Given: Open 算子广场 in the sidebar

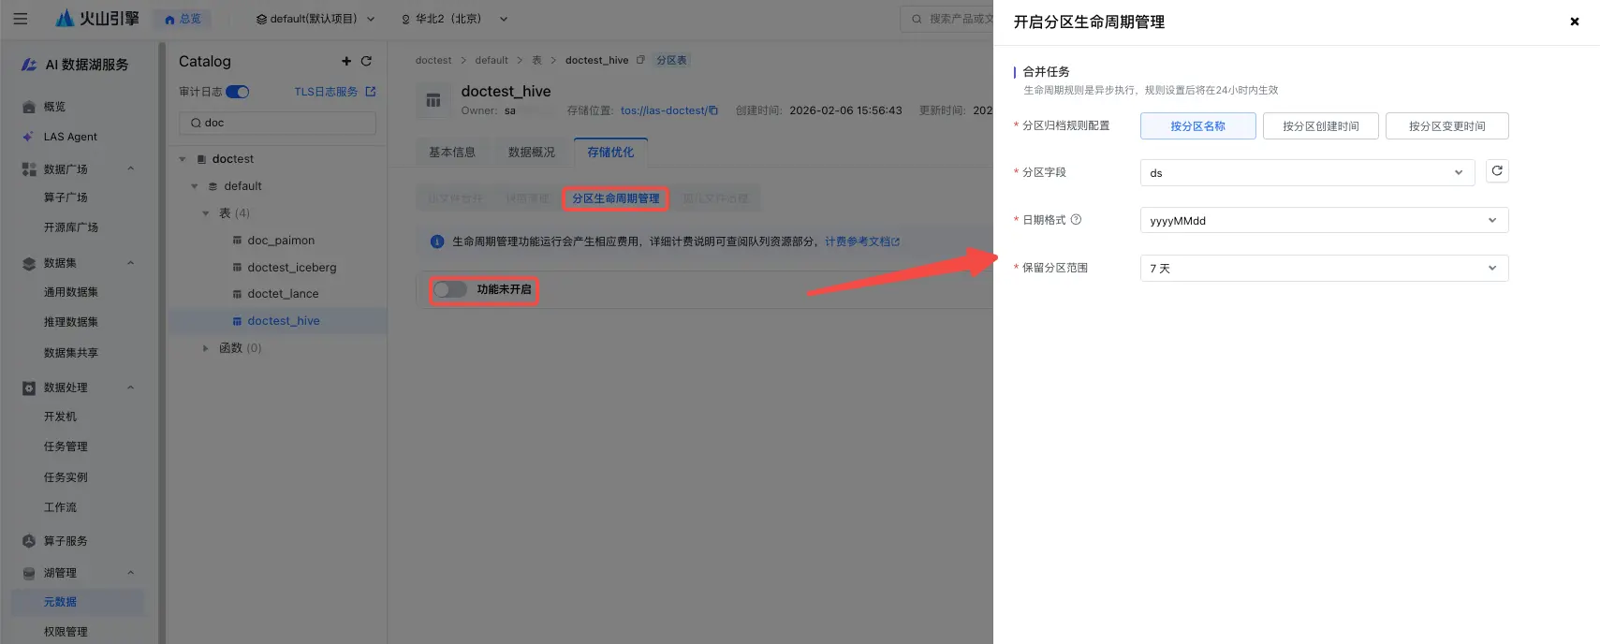Looking at the screenshot, I should point(66,198).
